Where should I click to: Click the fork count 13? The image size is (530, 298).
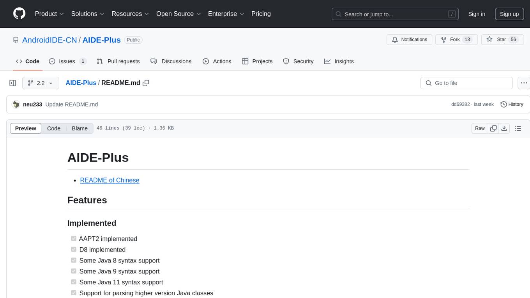click(x=467, y=40)
